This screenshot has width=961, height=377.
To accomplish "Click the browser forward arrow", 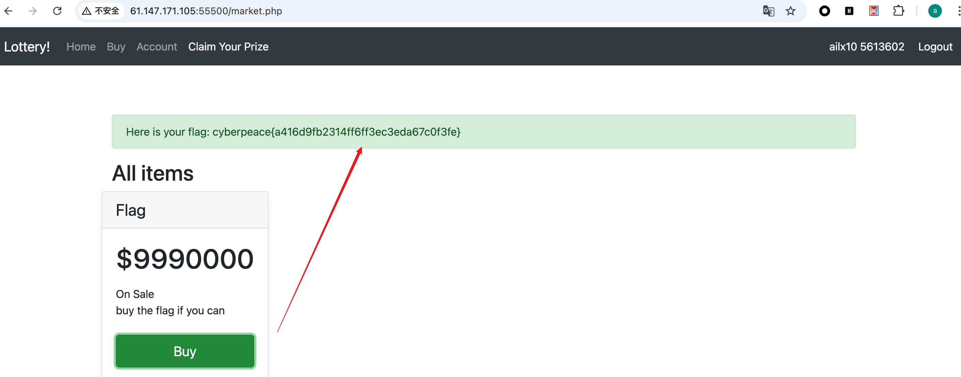I will pos(33,11).
